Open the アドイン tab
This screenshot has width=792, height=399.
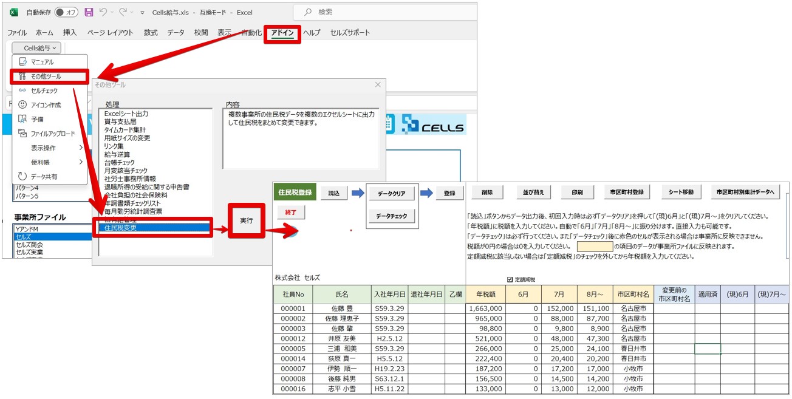(x=282, y=33)
